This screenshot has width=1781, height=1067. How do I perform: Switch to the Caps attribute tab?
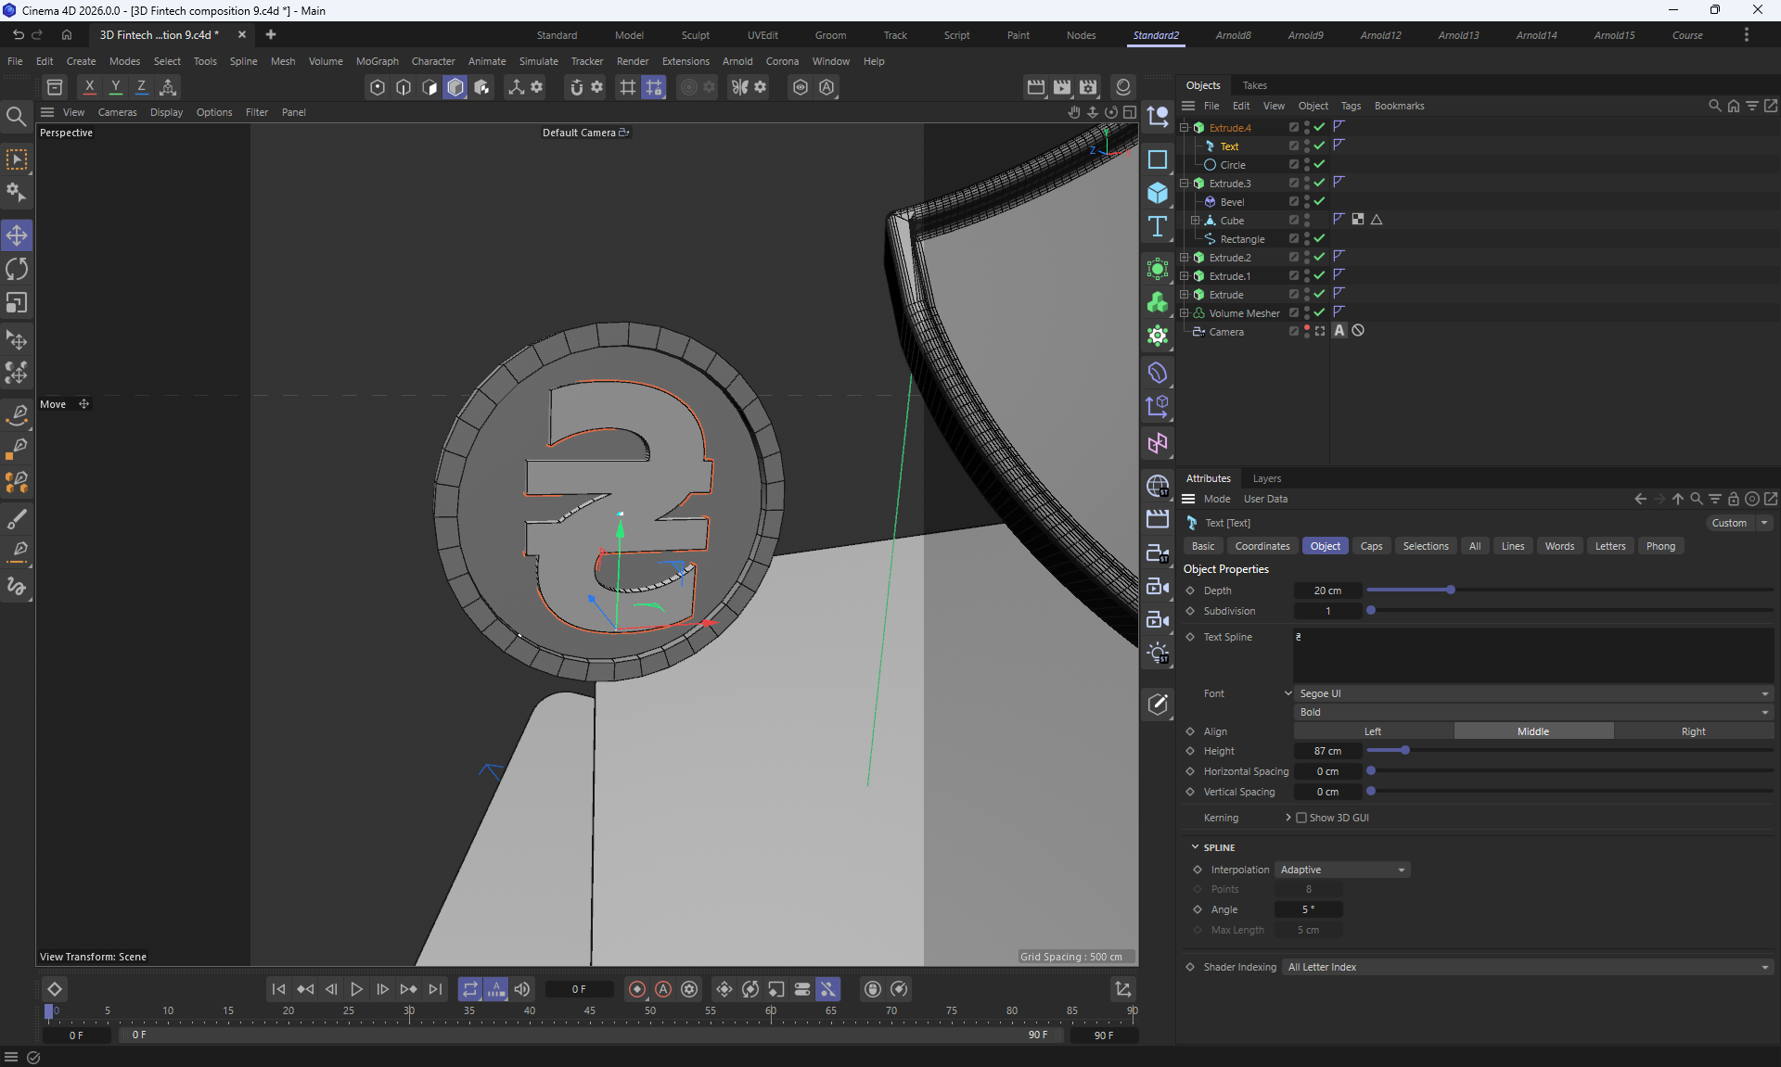click(x=1371, y=546)
